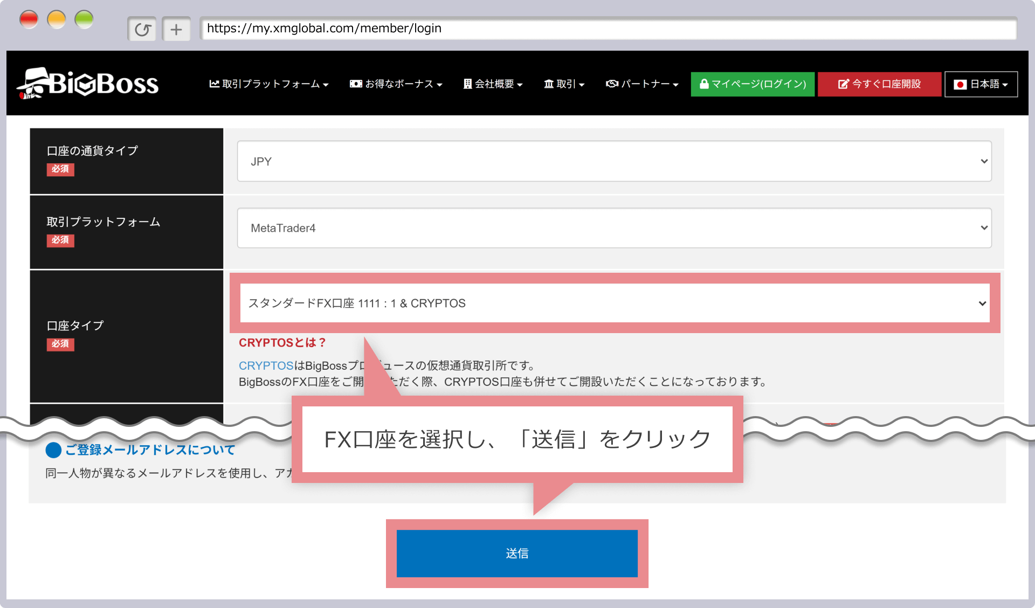1035x608 pixels.
Task: Click the blue 送信 submit button
Action: coord(517,553)
